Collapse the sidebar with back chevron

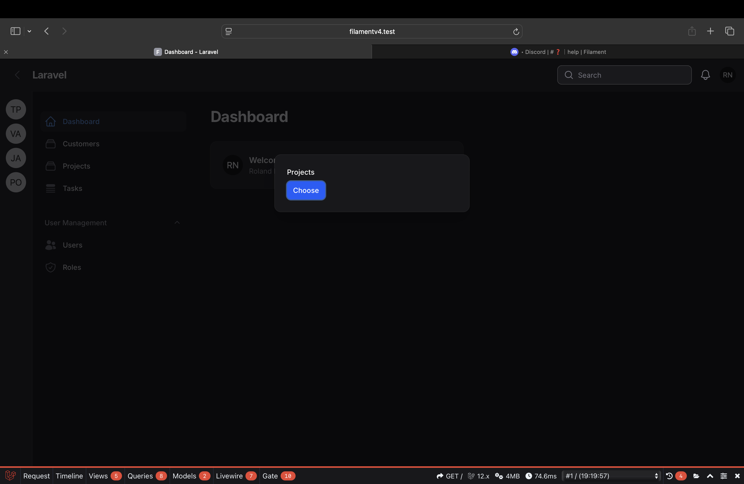17,75
